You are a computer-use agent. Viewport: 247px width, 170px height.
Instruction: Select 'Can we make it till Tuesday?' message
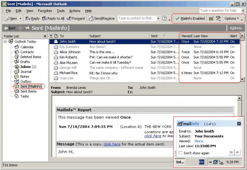click(x=145, y=62)
